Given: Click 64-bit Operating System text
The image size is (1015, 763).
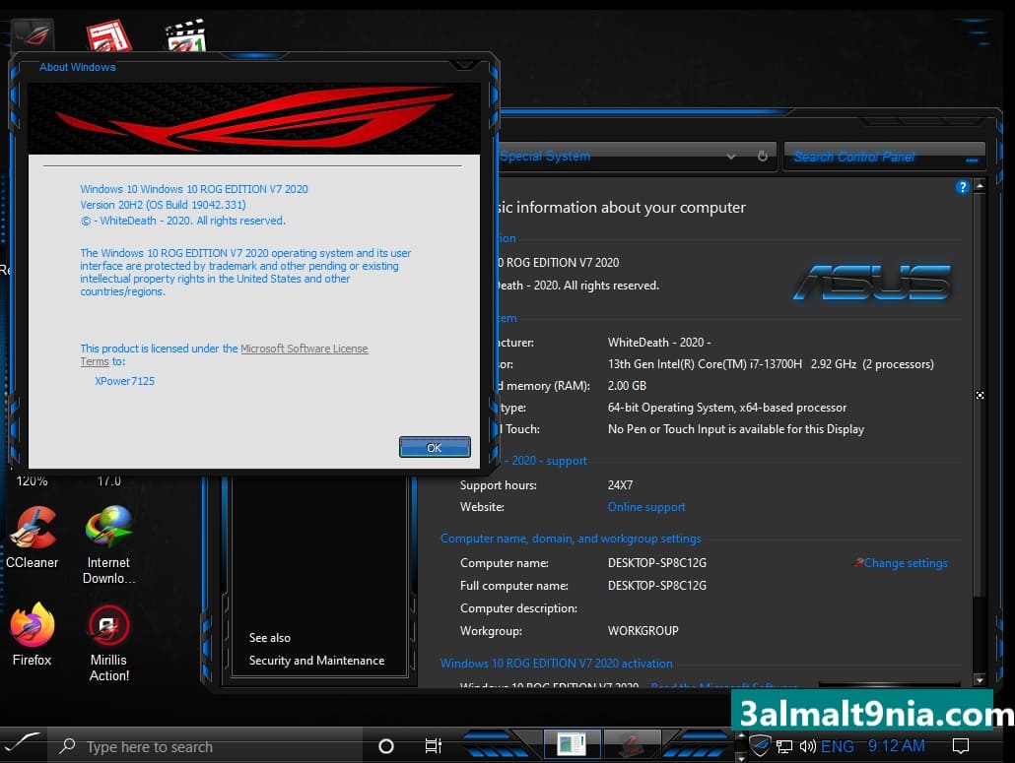Looking at the screenshot, I should (x=727, y=408).
